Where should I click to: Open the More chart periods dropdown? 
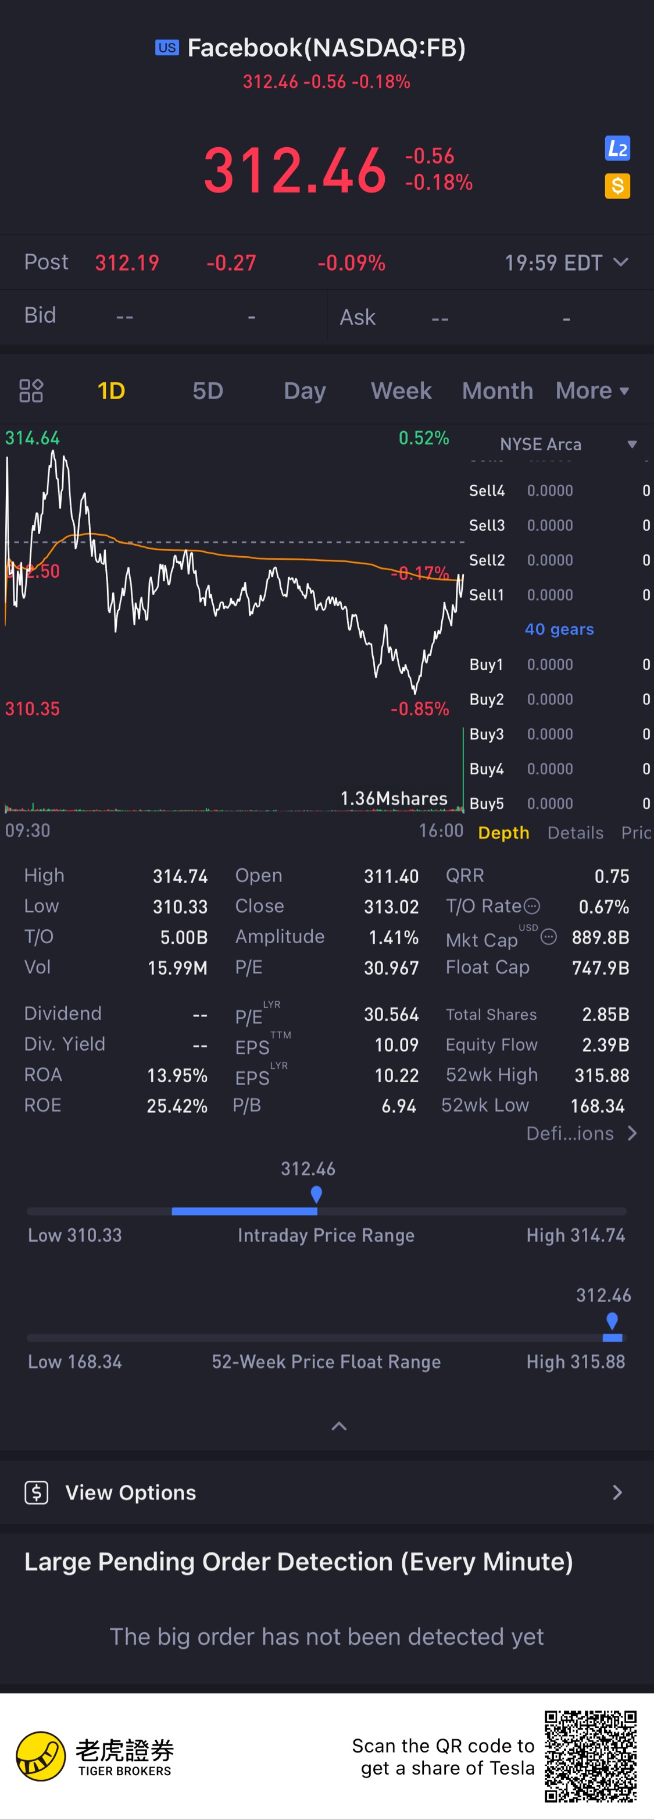pos(592,391)
